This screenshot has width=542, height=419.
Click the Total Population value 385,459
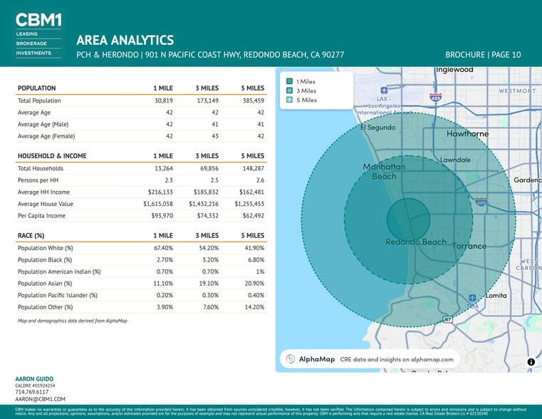click(254, 100)
